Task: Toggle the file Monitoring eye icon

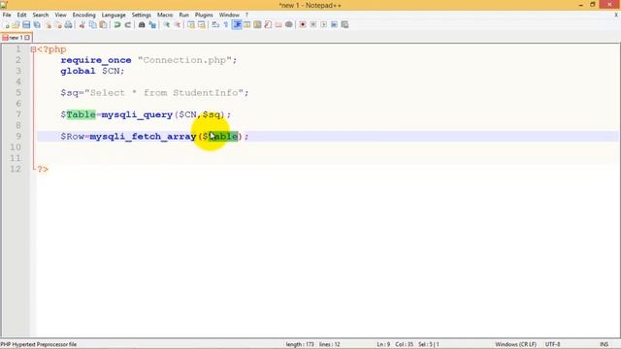Action: pyautogui.click(x=289, y=25)
